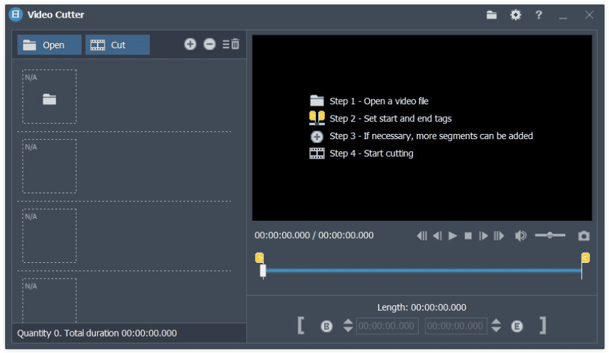Click the end time input field
Screen dimensions: 609x353
click(456, 326)
